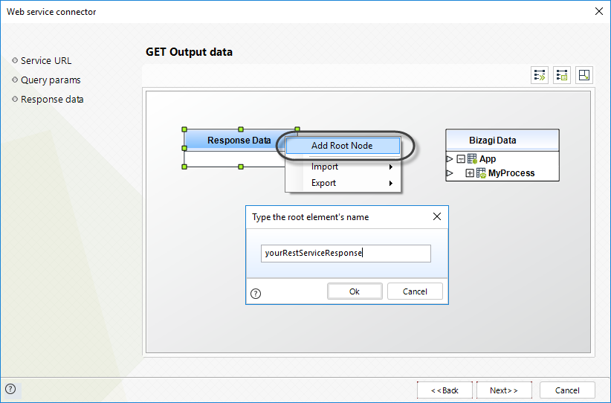Cancel the Web service connector wizard
Viewport: 611px width, 403px height.
pos(567,390)
